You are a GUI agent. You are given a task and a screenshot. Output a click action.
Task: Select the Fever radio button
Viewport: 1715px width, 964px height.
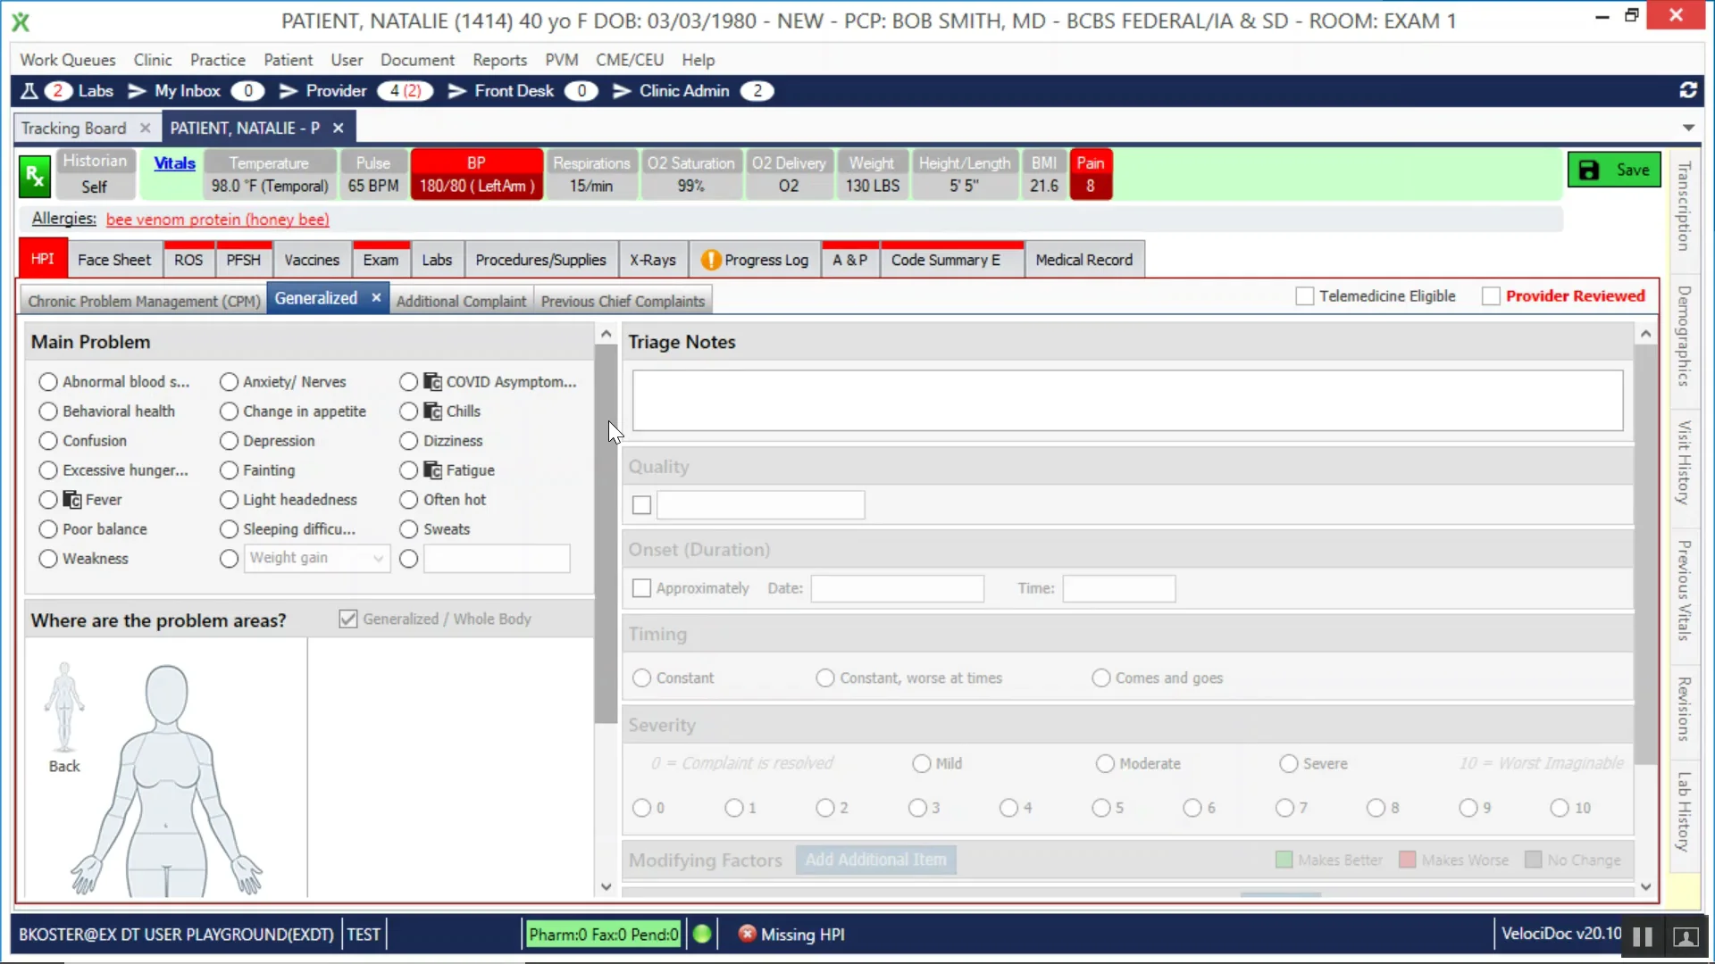point(48,500)
